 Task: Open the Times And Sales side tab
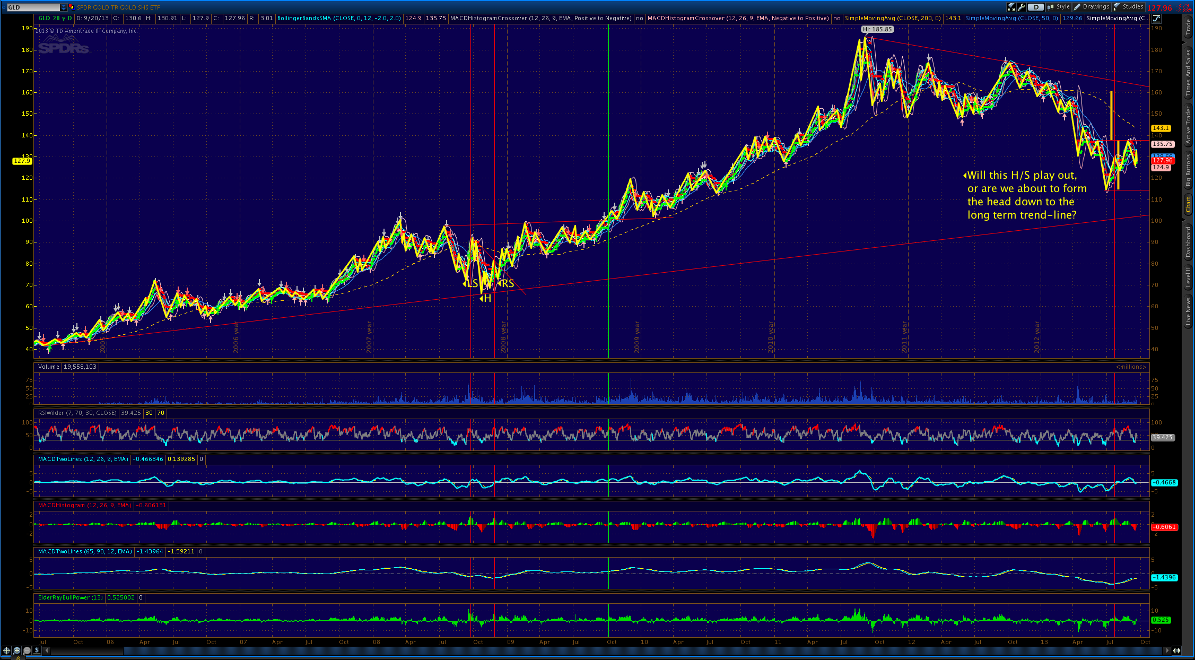[x=1189, y=73]
